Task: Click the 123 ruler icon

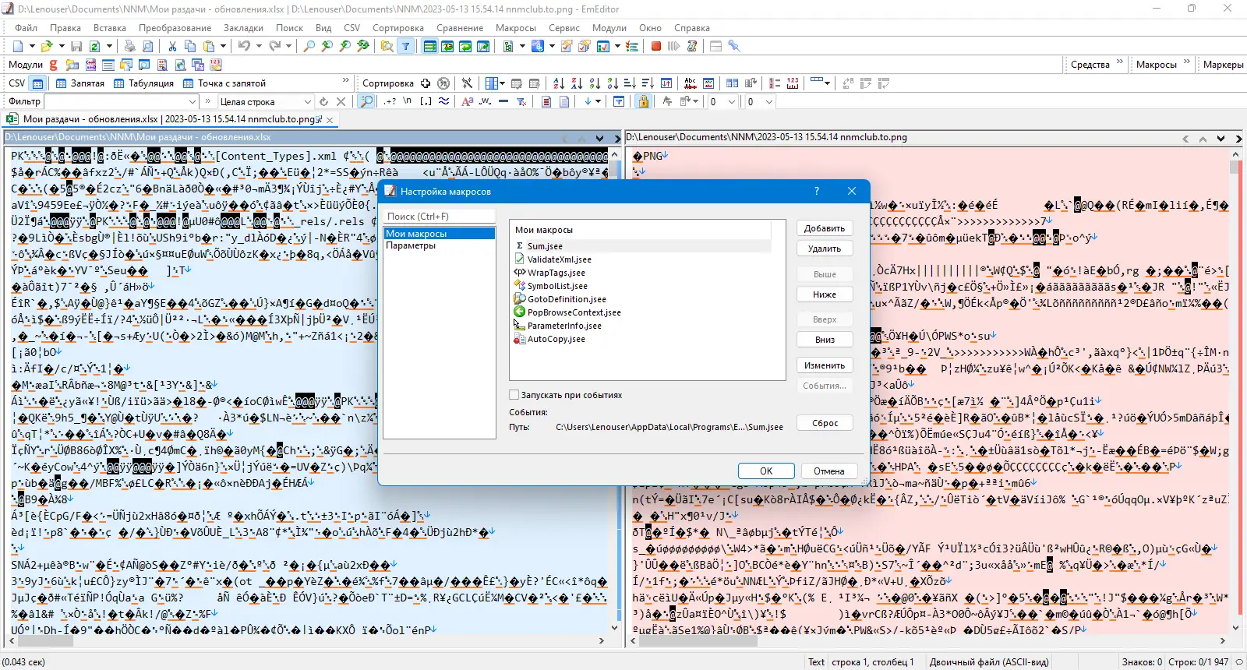Action: [x=793, y=83]
